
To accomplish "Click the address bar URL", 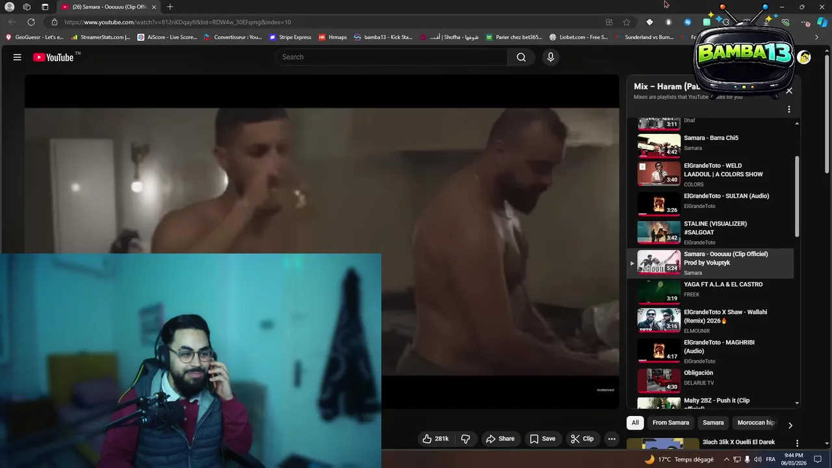I will [x=177, y=22].
